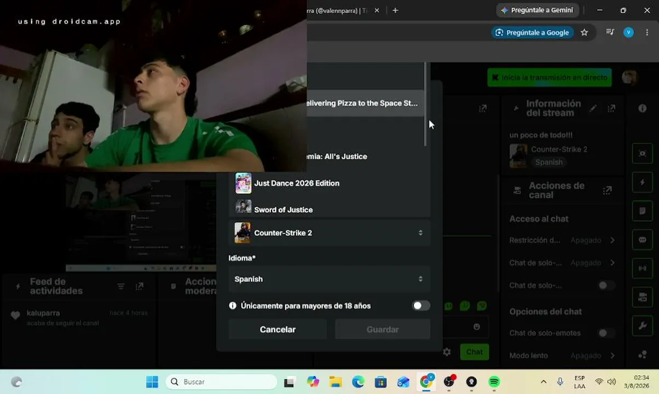659x394 pixels.
Task: Click Counter-Strike 2 thumbnail in stream info
Action: 518,155
